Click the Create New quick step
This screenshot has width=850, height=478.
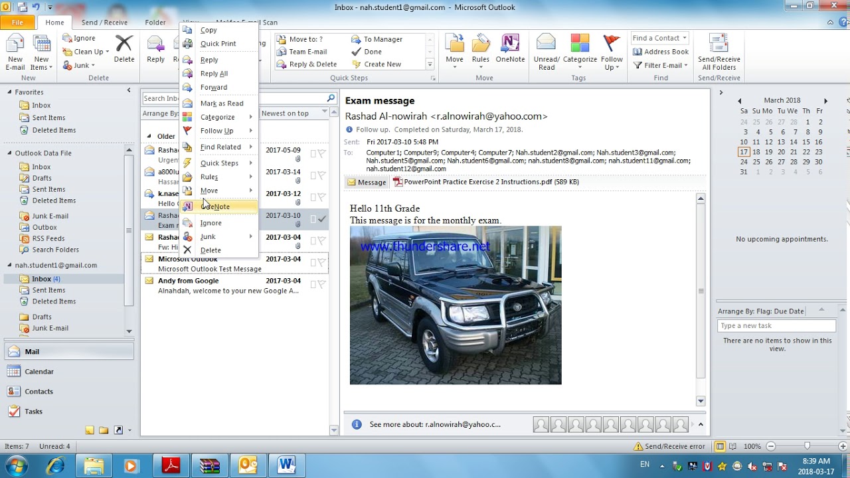(x=376, y=64)
